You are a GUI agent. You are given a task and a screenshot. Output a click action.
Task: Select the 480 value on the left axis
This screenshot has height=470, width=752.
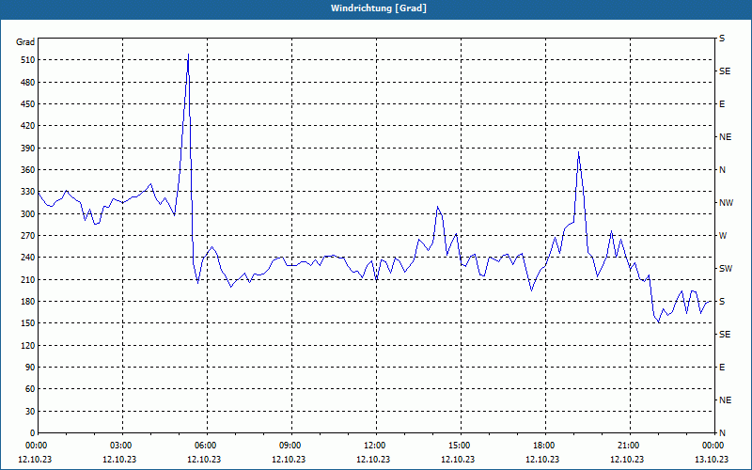coord(27,83)
